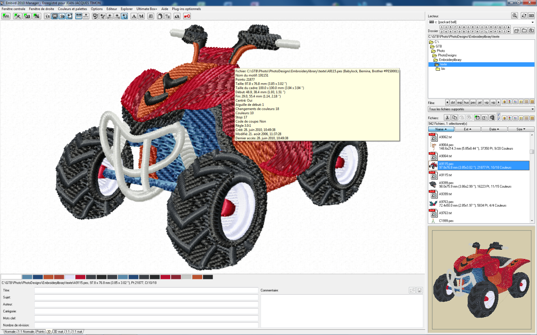Click the scissors cut icon in Fichiers row

[x=448, y=117]
